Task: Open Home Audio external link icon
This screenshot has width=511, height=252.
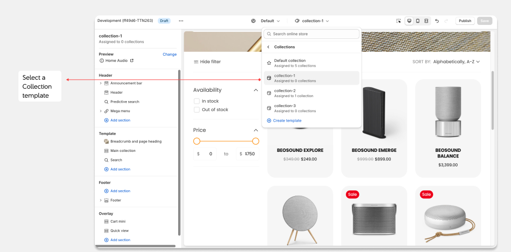Action: (132, 61)
